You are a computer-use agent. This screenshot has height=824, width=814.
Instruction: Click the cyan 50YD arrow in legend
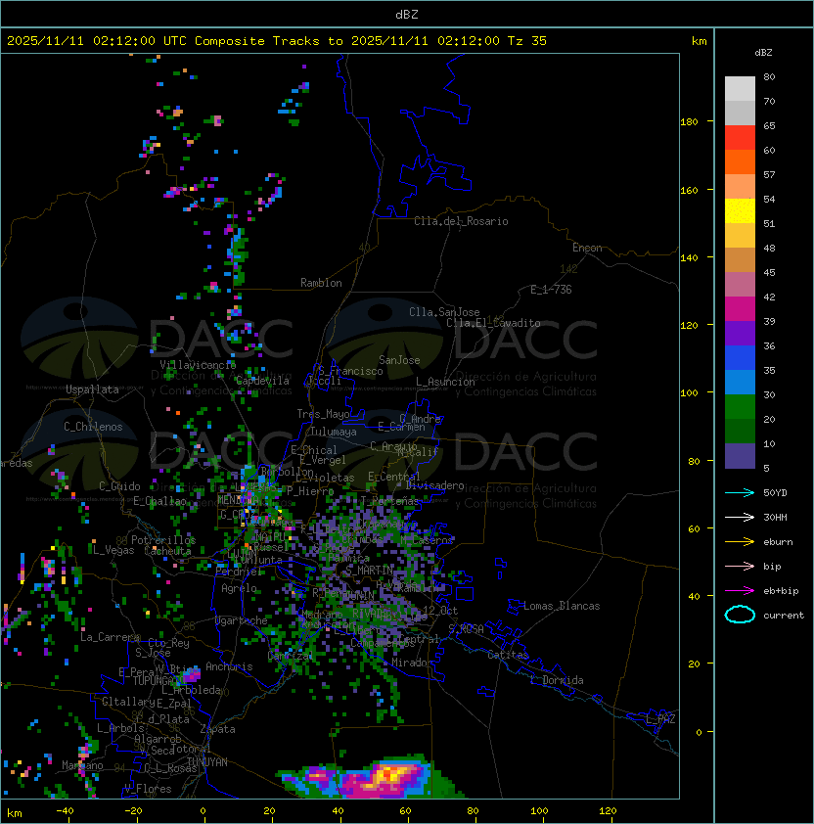coord(740,492)
